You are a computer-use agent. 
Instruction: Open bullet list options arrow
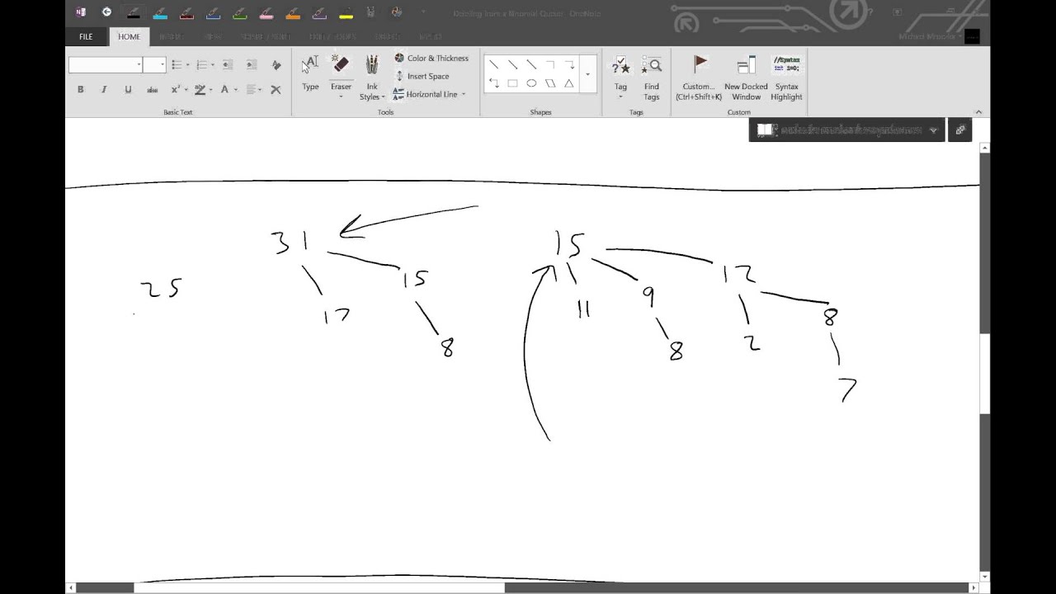[187, 65]
